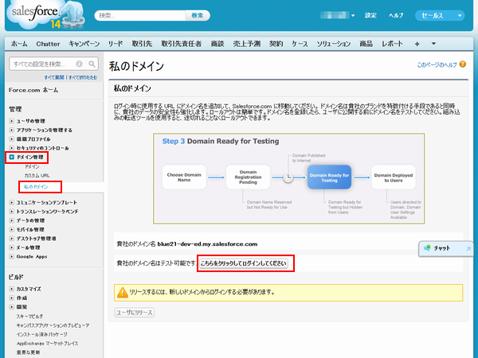This screenshot has height=358, width=478.
Task: Expand the アプリケーションを管理する node
Action: [x=12, y=130]
